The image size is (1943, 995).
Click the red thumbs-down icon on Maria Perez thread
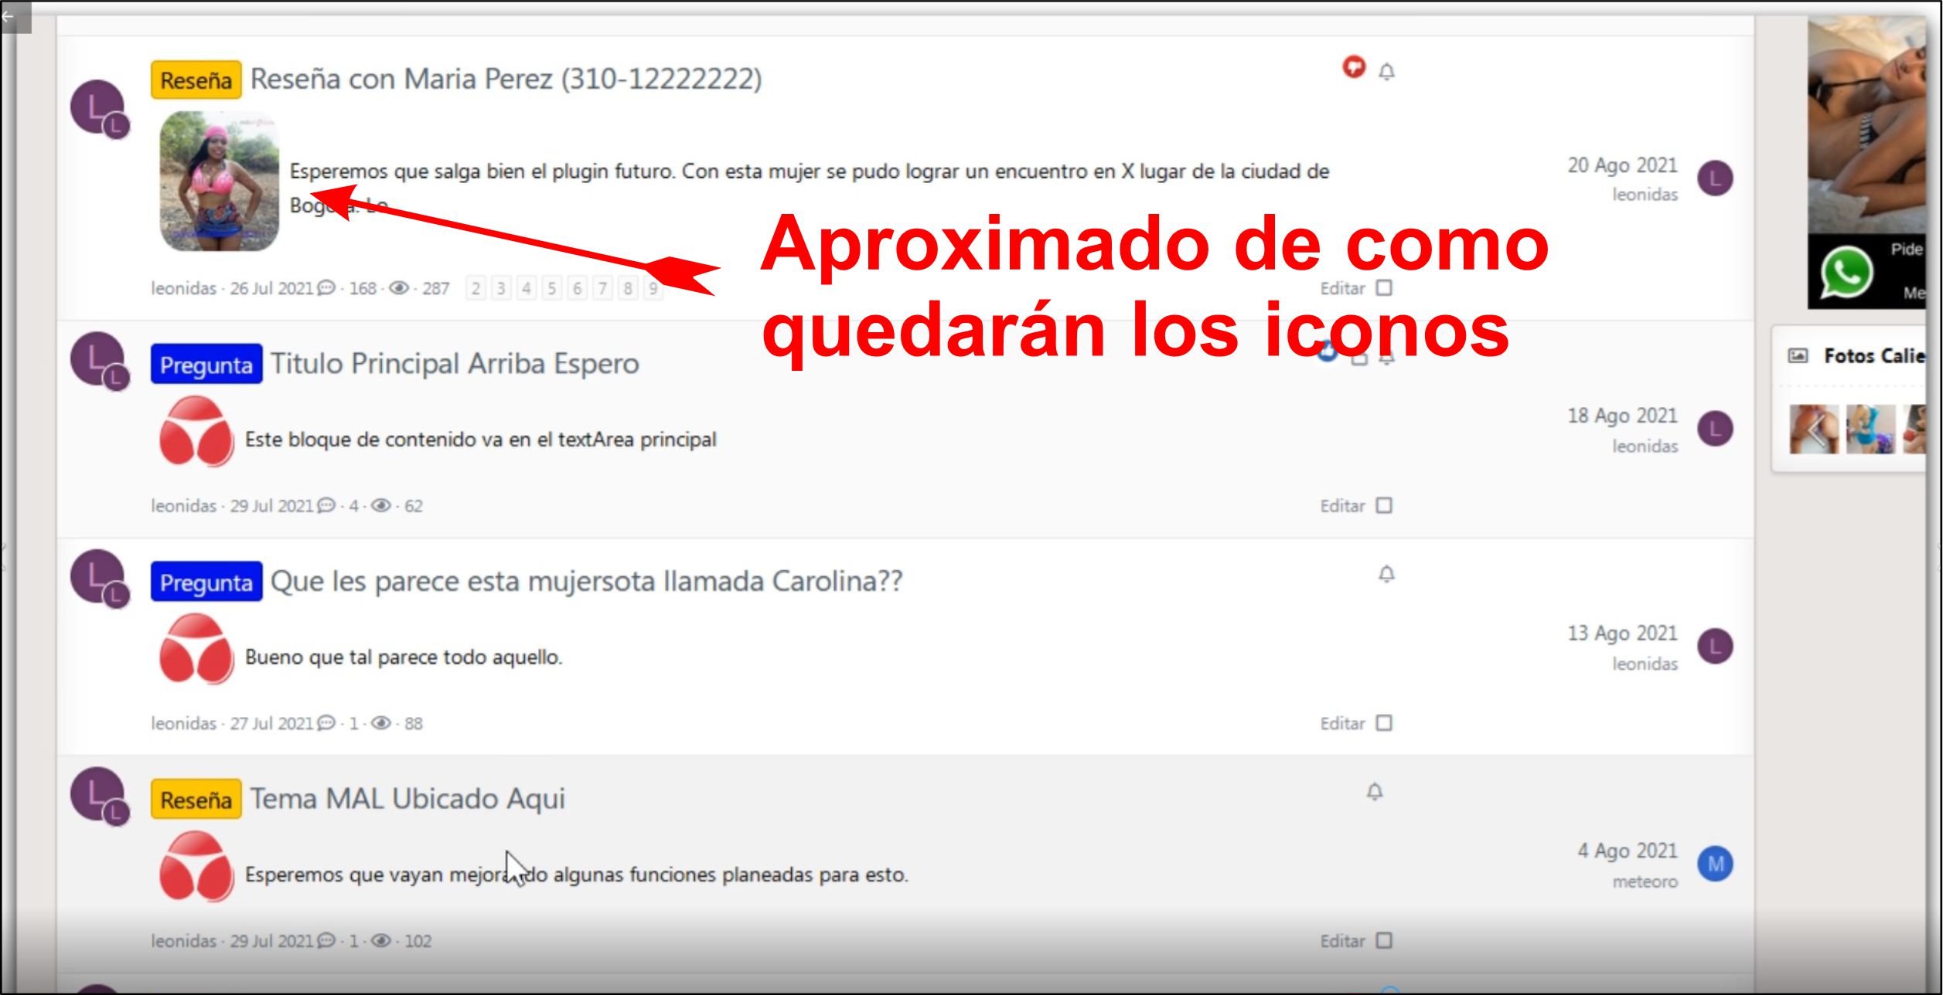(1353, 68)
